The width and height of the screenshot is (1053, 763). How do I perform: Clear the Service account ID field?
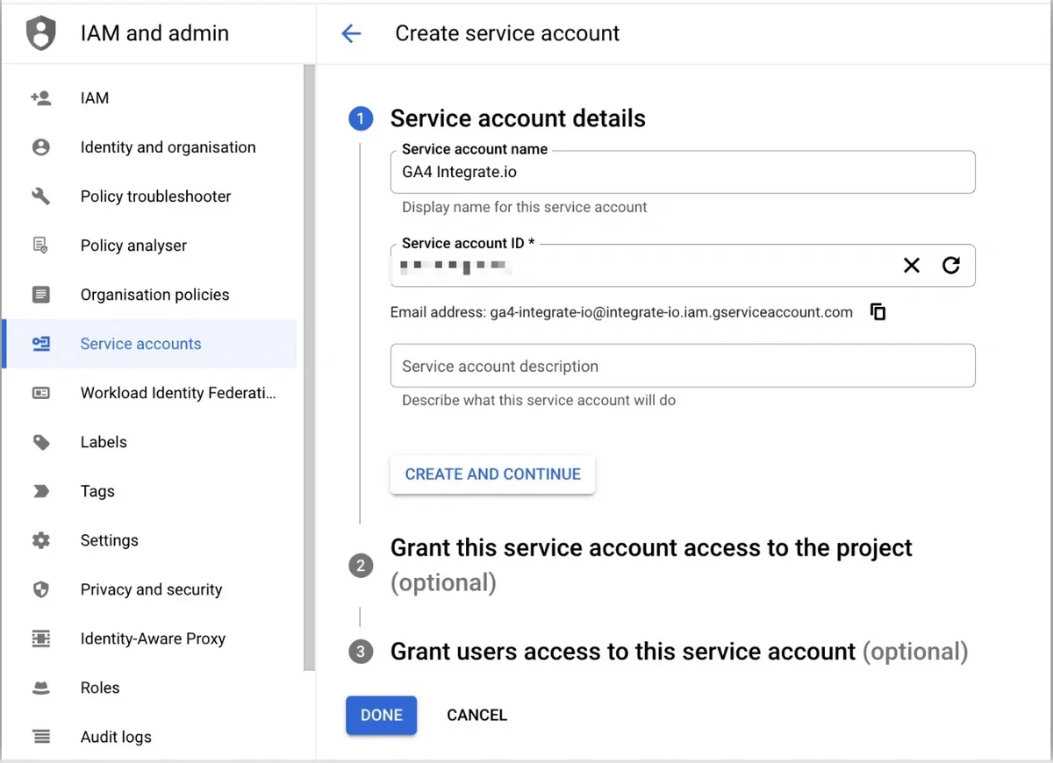tap(911, 265)
